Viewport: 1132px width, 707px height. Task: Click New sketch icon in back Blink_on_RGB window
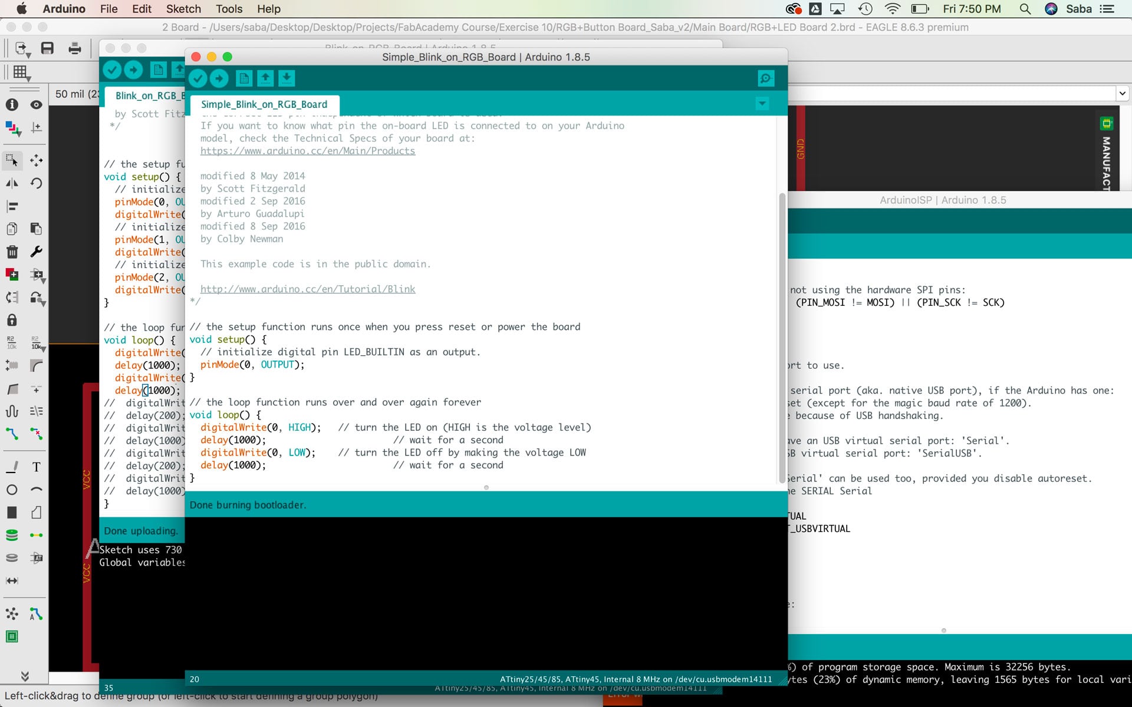[158, 70]
